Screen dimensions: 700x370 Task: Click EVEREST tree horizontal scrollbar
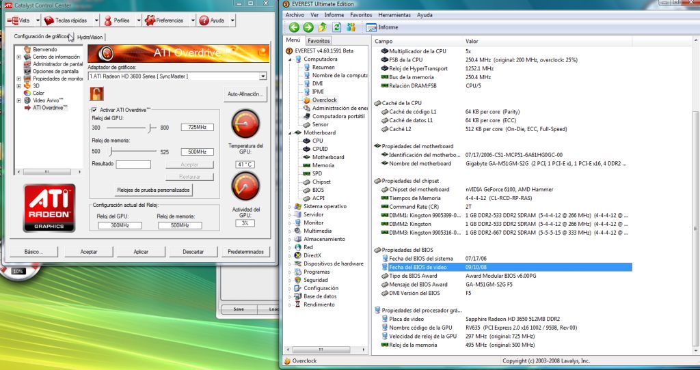(321, 350)
